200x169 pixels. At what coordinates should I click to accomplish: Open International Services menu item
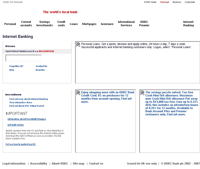(126, 24)
